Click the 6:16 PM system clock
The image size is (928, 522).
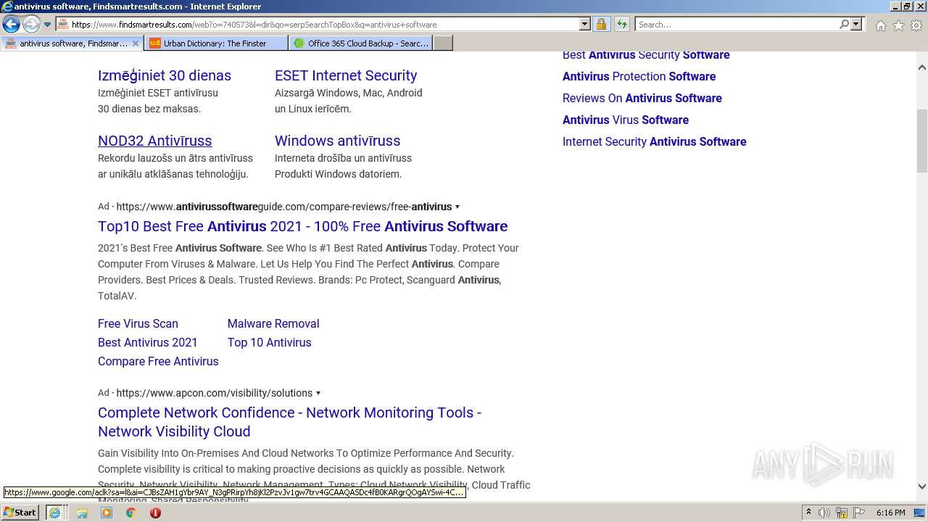tap(890, 513)
